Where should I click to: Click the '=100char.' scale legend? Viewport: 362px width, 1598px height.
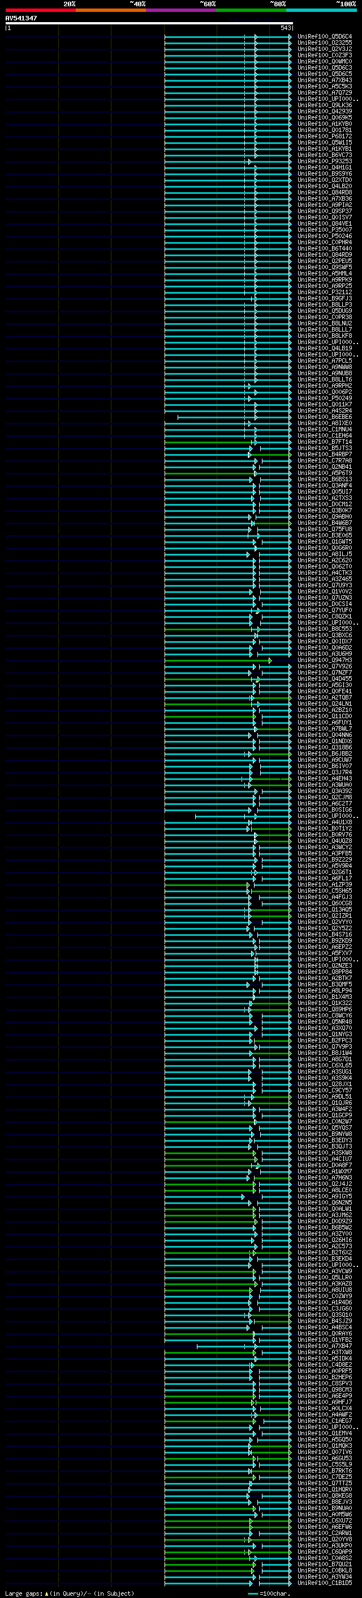(275, 1593)
